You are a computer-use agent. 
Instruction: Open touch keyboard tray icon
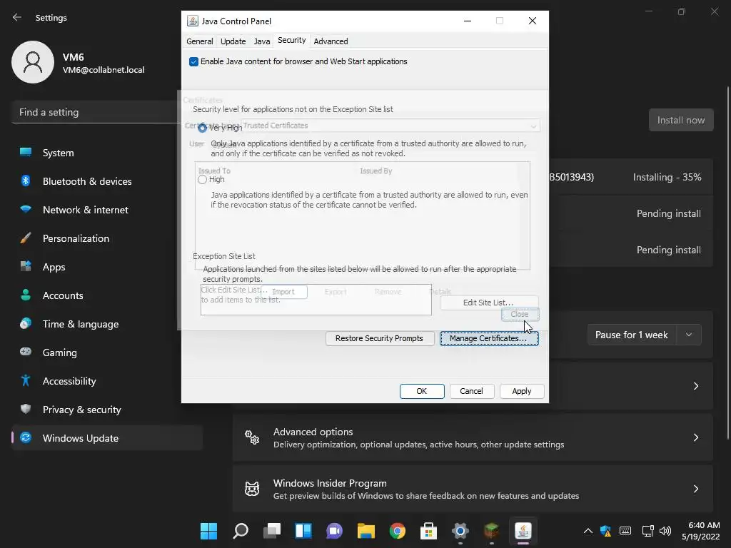pyautogui.click(x=625, y=531)
